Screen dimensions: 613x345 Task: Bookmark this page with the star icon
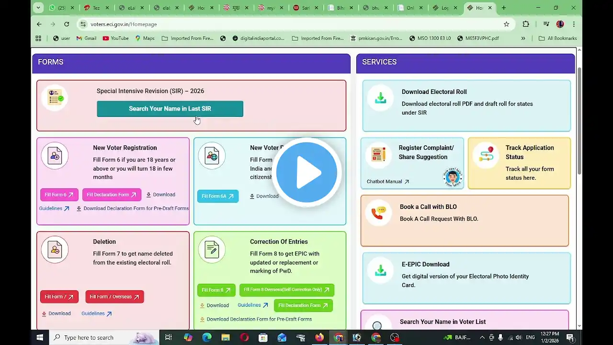pos(506,24)
